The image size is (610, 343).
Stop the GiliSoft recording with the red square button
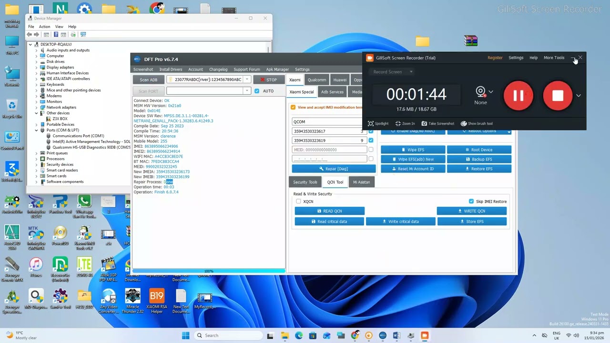pos(558,96)
